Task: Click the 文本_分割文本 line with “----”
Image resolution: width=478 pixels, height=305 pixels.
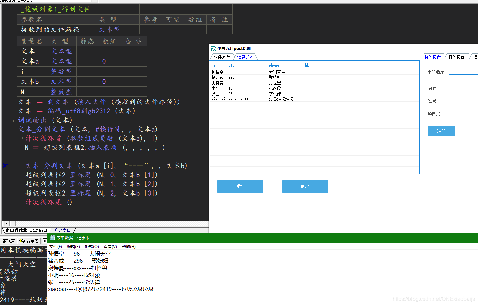Action: (106, 166)
